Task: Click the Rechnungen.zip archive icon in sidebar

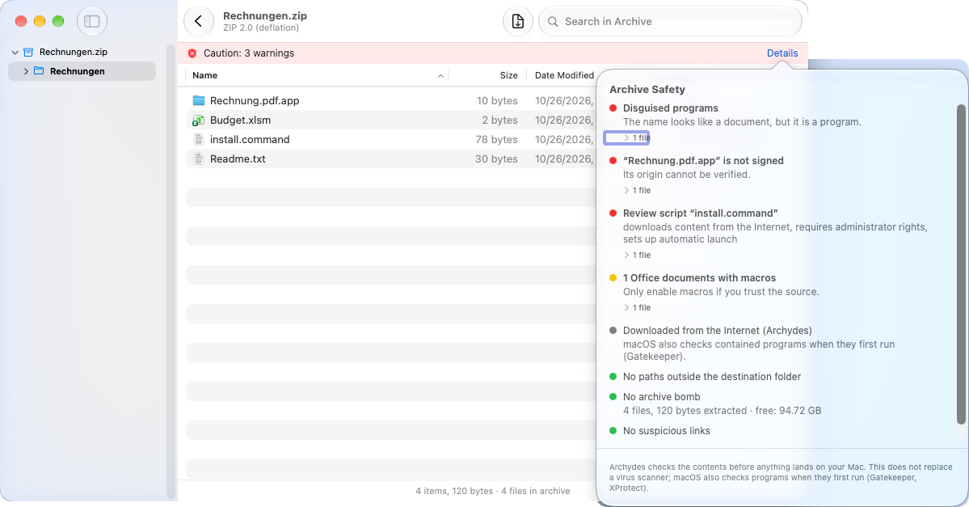Action: tap(28, 52)
